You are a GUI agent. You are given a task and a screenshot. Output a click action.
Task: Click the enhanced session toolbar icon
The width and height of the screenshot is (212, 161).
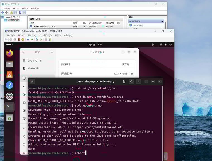(x=50, y=40)
